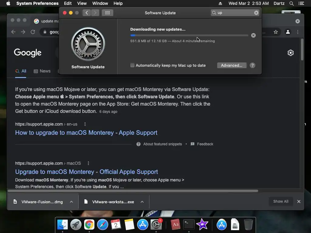
Task: Open iMovie from the Dock
Action: pos(202,225)
